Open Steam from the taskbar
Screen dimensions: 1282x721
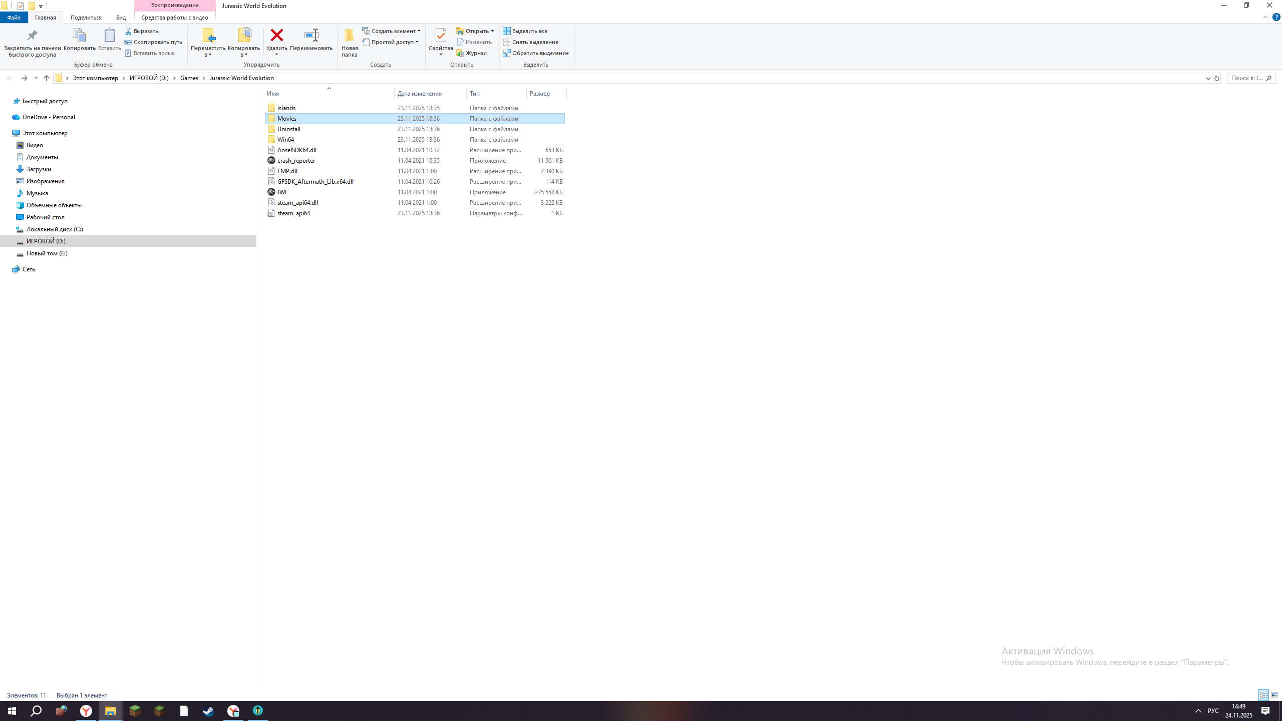tap(208, 711)
